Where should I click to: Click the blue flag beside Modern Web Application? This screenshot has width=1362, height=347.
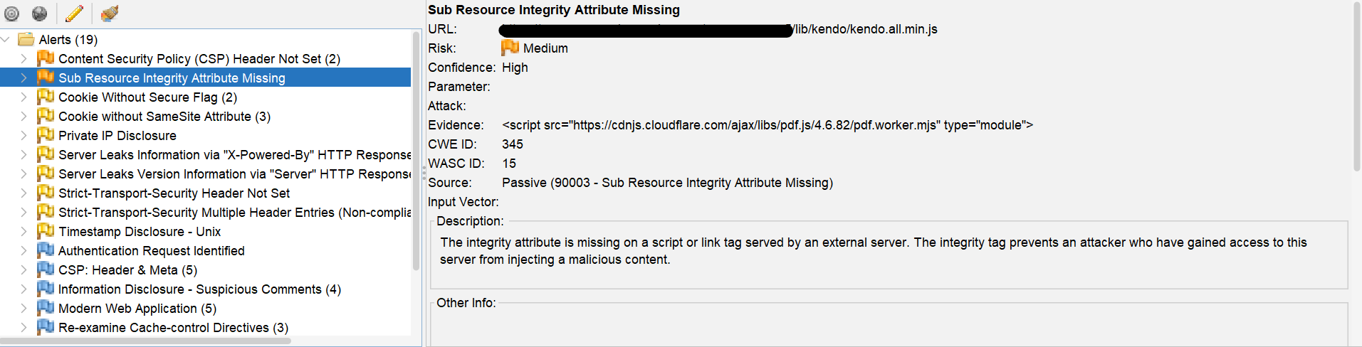[x=46, y=308]
